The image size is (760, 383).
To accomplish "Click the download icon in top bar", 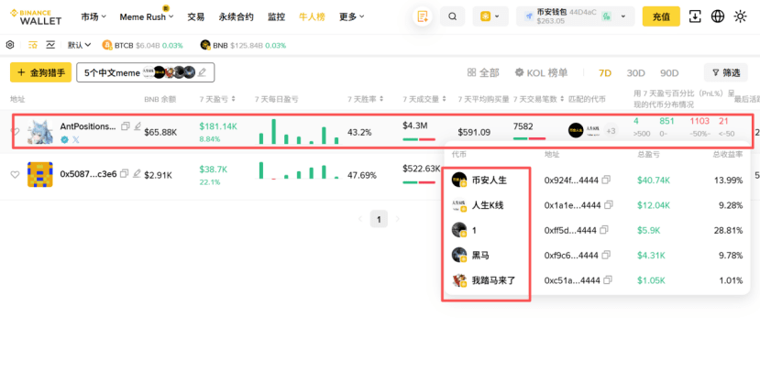I will 695,16.
